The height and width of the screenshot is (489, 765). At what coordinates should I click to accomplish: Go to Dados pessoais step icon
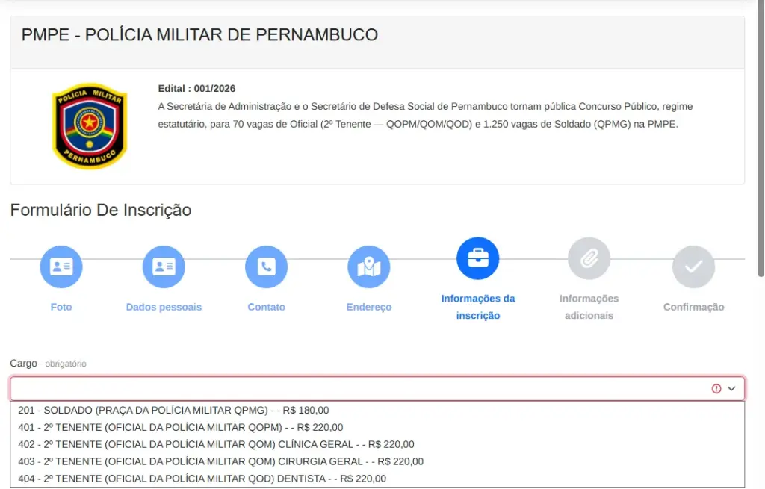(164, 267)
